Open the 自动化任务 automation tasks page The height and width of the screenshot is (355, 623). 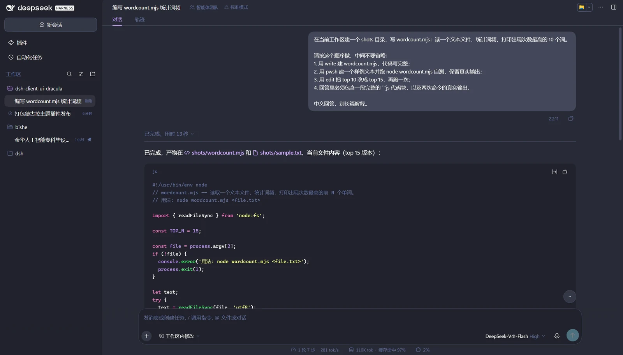[x=25, y=57]
